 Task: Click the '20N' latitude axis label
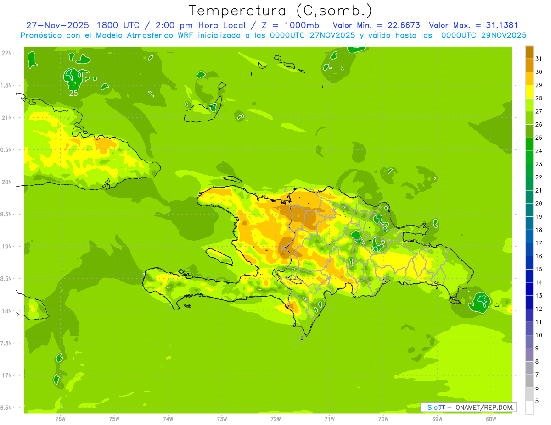(7, 182)
